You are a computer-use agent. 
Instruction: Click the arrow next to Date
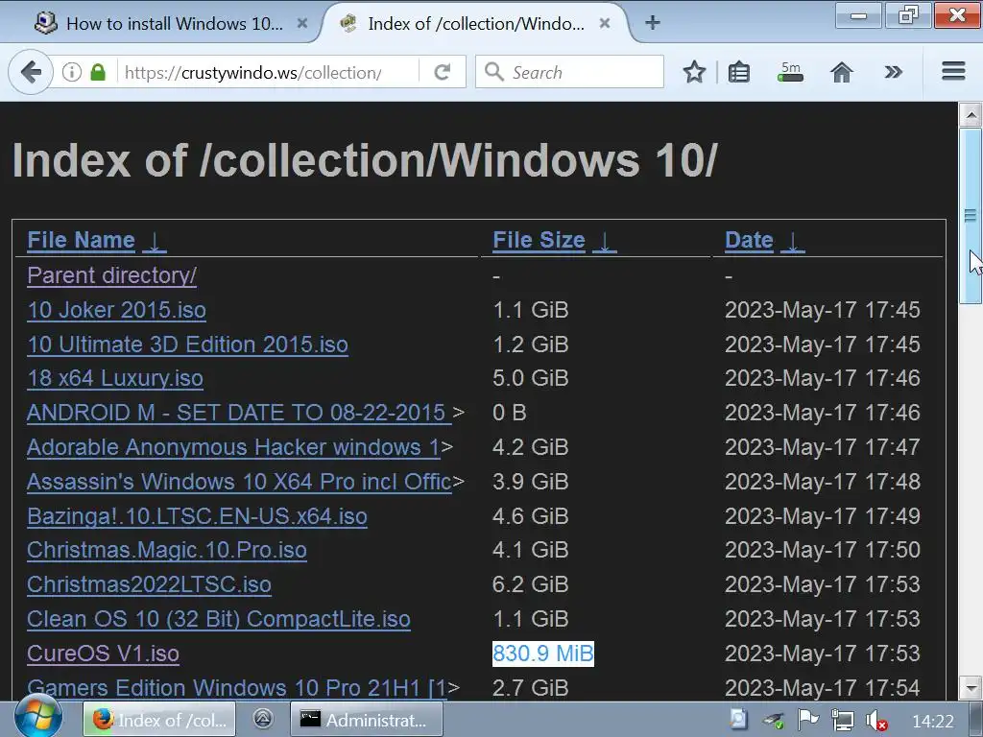click(x=792, y=242)
